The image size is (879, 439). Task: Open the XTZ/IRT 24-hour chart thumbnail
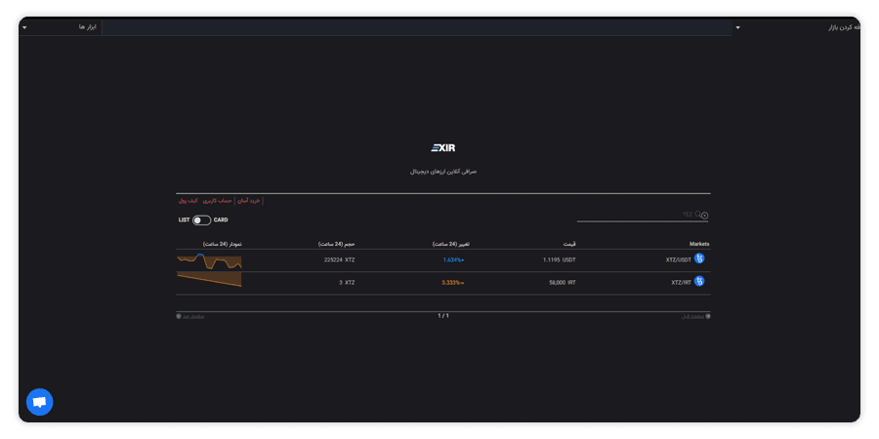point(209,279)
